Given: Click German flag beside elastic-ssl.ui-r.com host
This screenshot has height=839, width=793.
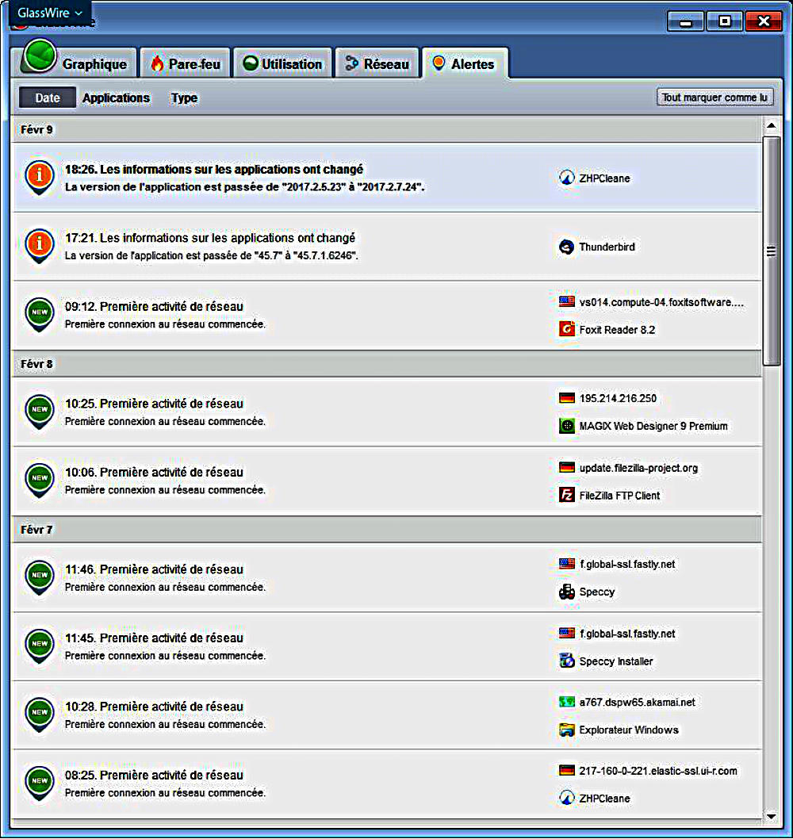Looking at the screenshot, I should (567, 770).
